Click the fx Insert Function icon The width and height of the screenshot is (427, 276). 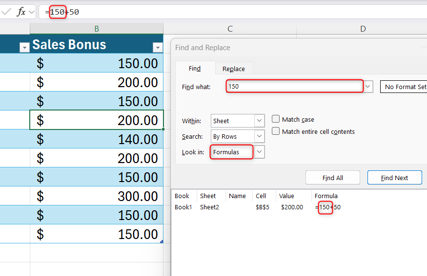tap(21, 12)
